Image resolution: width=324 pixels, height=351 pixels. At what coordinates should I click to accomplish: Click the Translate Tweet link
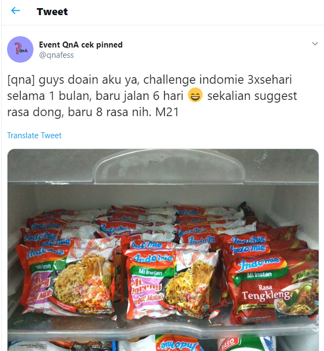pyautogui.click(x=34, y=136)
